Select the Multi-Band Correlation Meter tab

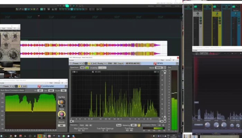(x=12, y=90)
